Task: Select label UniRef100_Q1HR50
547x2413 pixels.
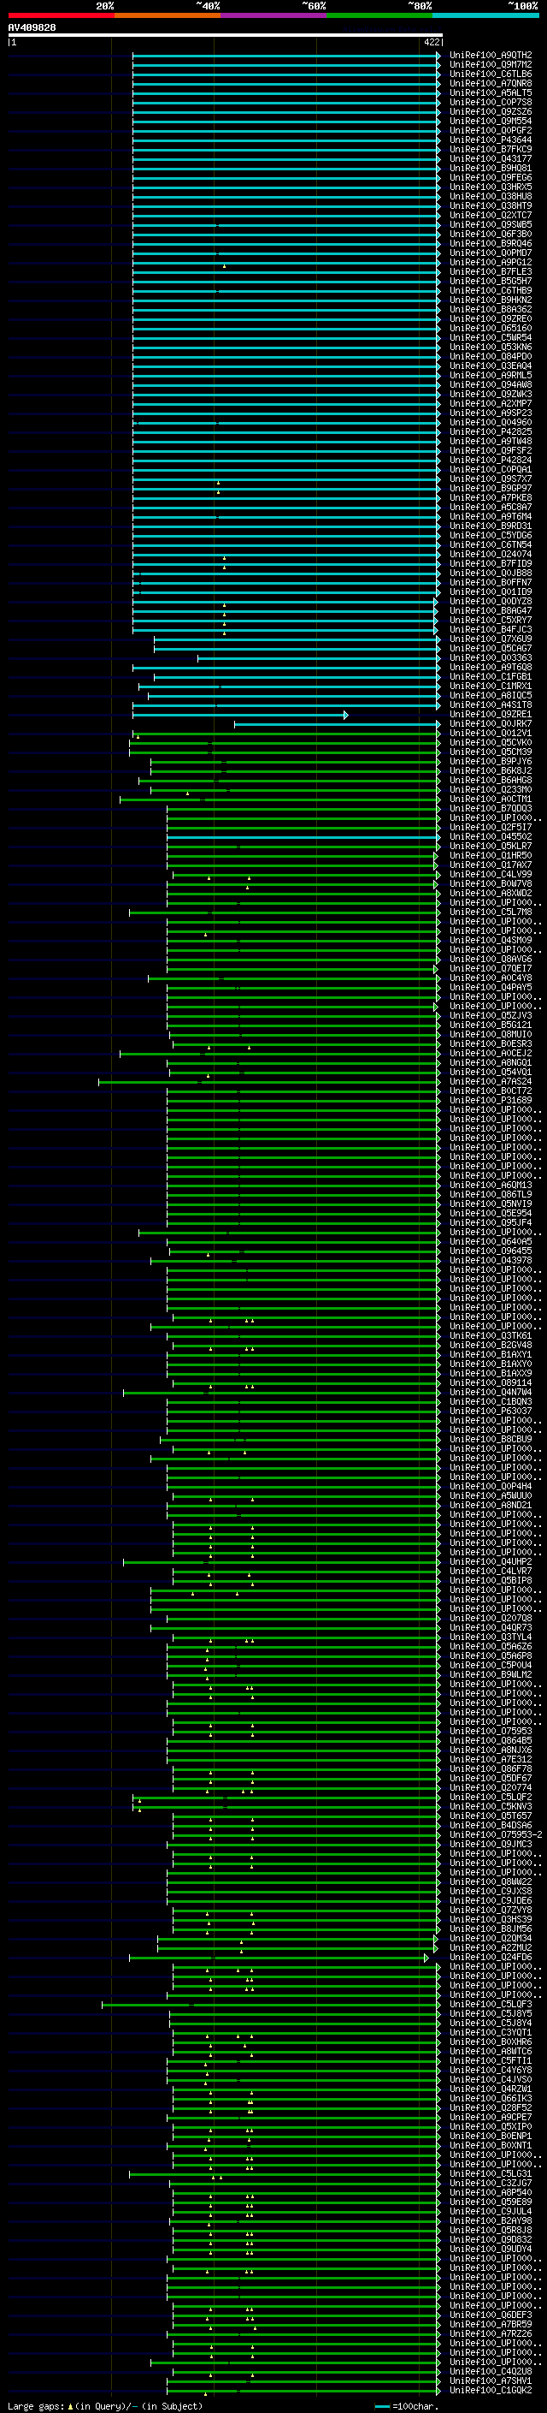Action: (491, 855)
